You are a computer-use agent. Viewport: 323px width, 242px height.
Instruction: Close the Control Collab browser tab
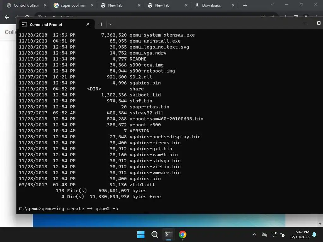pos(45,5)
